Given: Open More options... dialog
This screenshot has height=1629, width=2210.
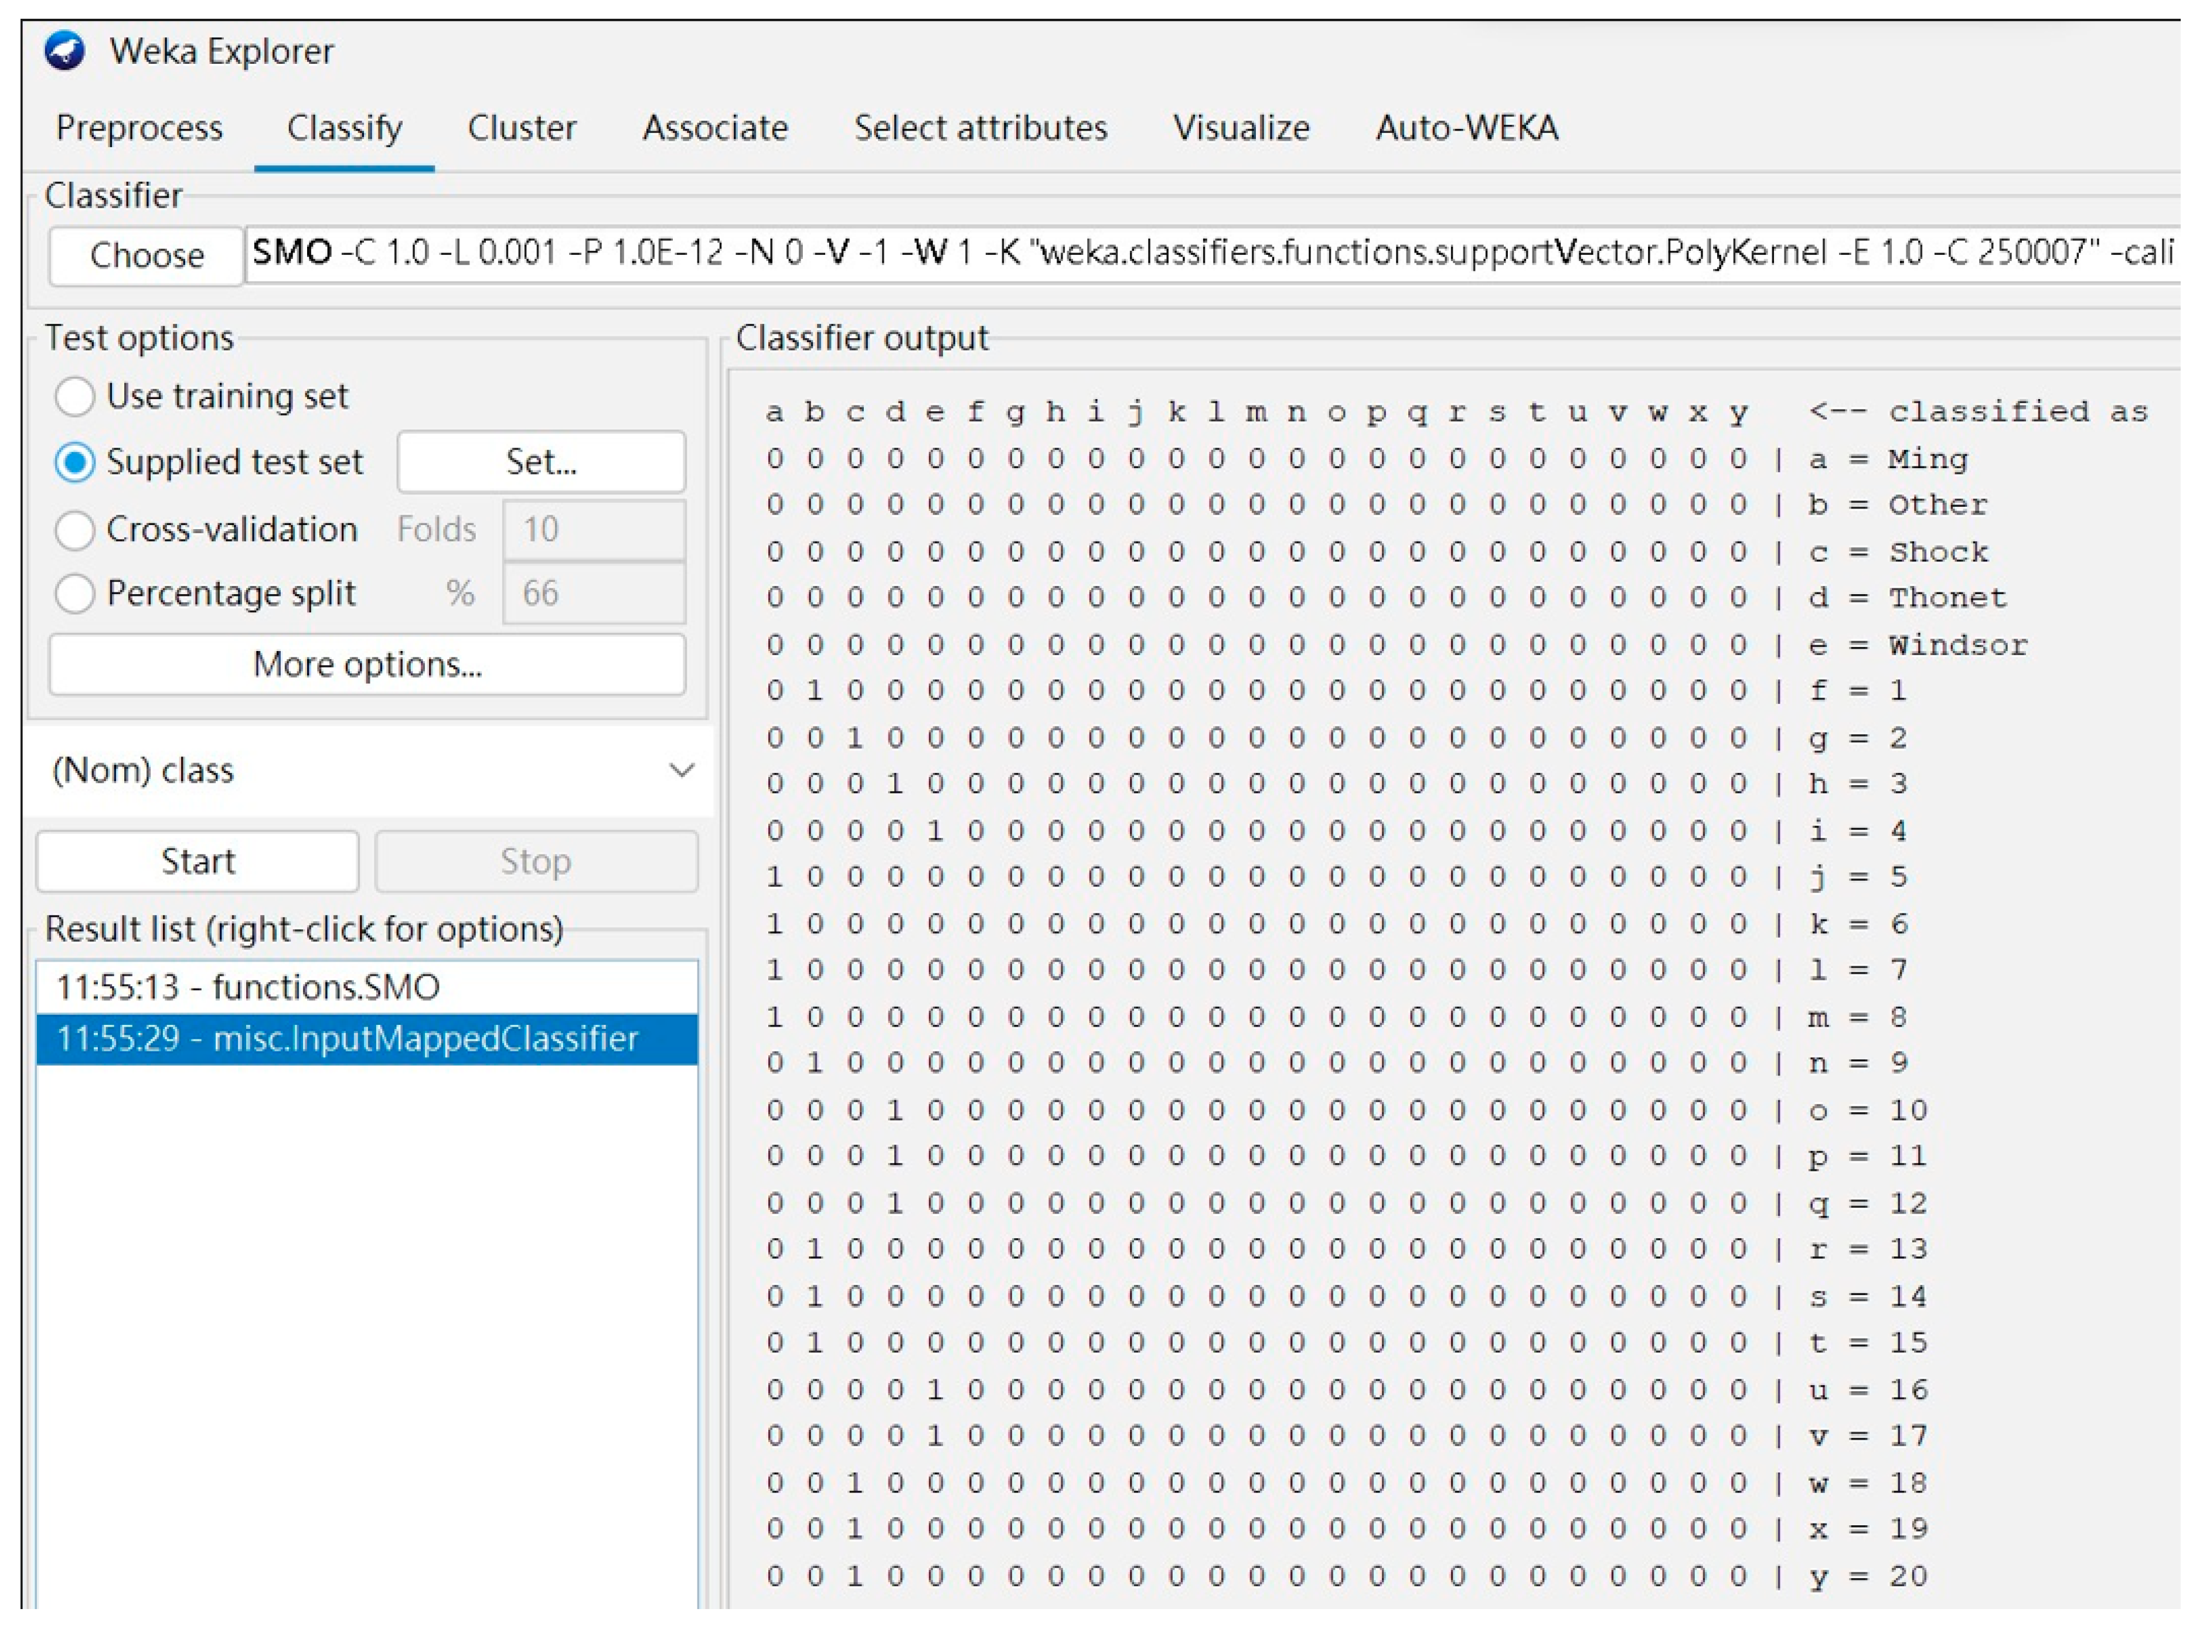Looking at the screenshot, I should 367,664.
